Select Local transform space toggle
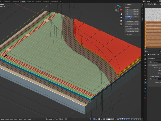 136,17
